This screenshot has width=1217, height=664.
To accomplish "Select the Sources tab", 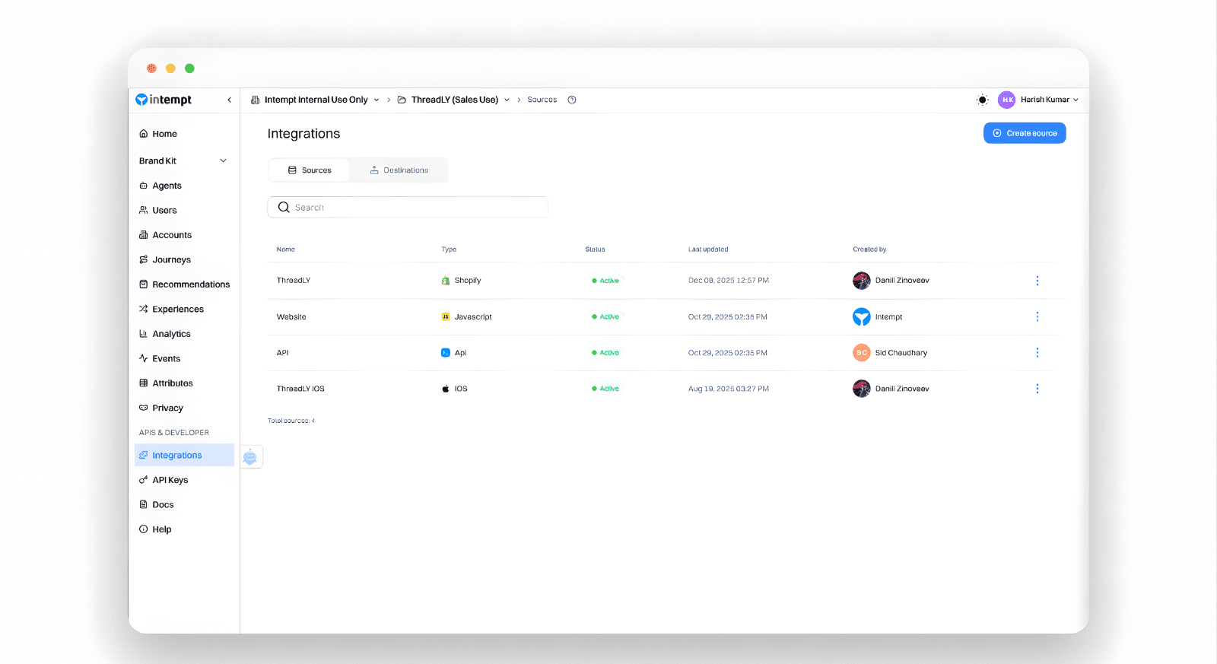I will click(x=310, y=170).
